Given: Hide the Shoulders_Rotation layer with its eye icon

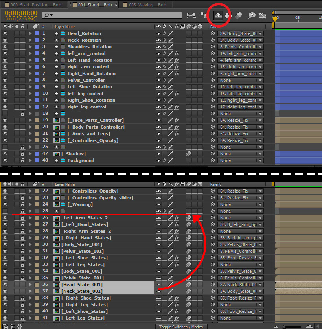Looking at the screenshot, I should [x=6, y=47].
